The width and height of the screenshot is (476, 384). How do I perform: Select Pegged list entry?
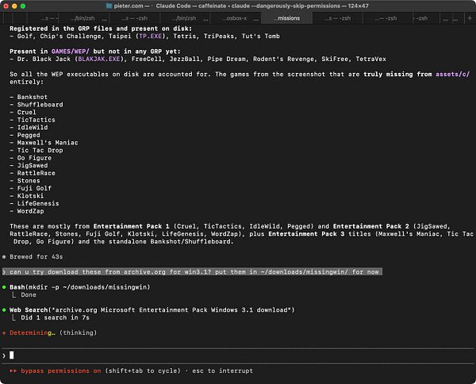(29, 135)
